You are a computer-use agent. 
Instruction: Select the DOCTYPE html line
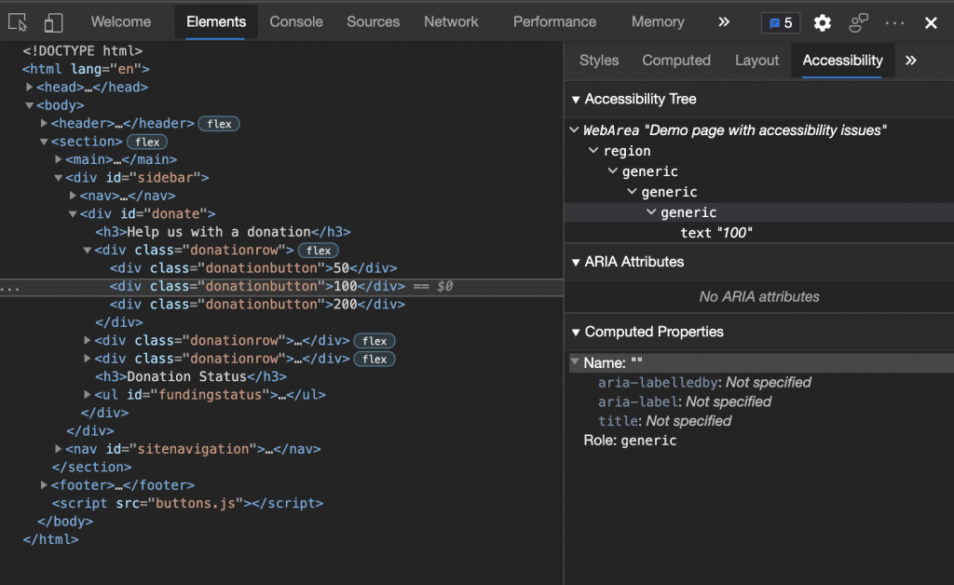[x=83, y=50]
